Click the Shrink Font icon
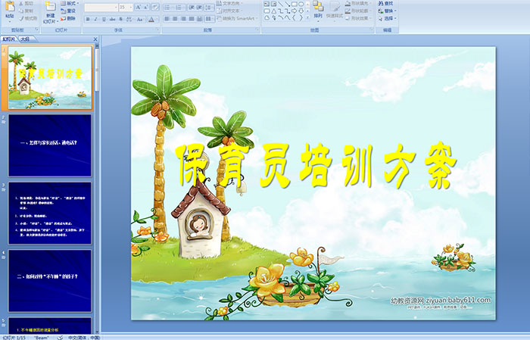This screenshot has height=340, width=530. 146,7
